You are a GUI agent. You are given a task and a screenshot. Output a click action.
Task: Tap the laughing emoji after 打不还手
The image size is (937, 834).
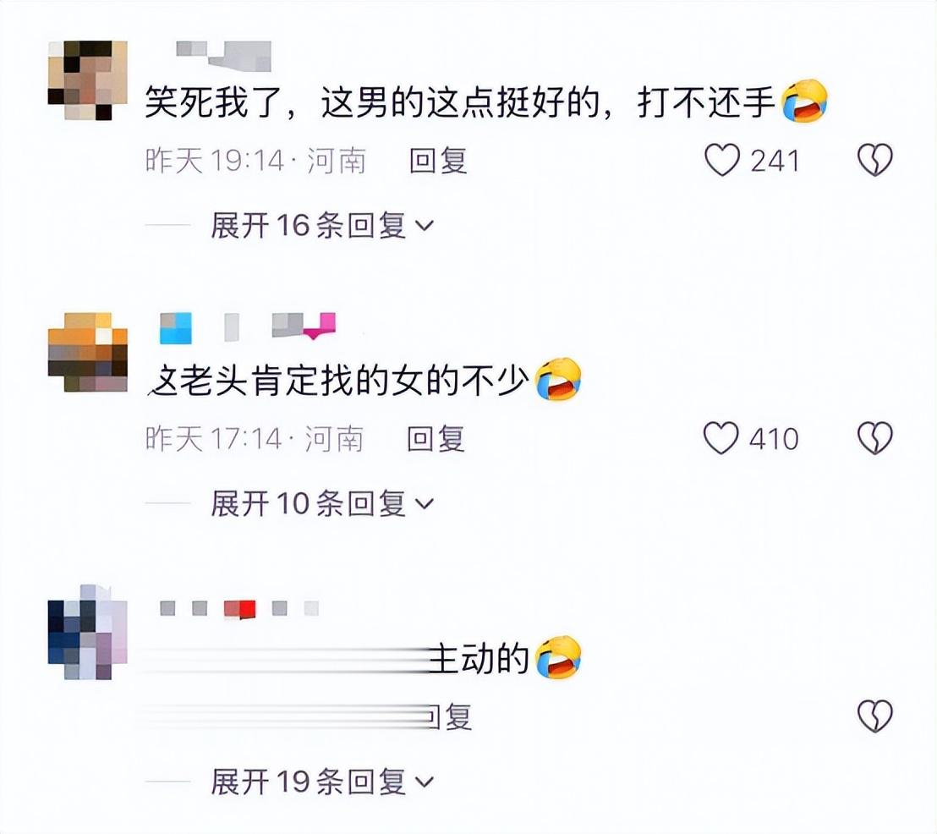pos(805,101)
